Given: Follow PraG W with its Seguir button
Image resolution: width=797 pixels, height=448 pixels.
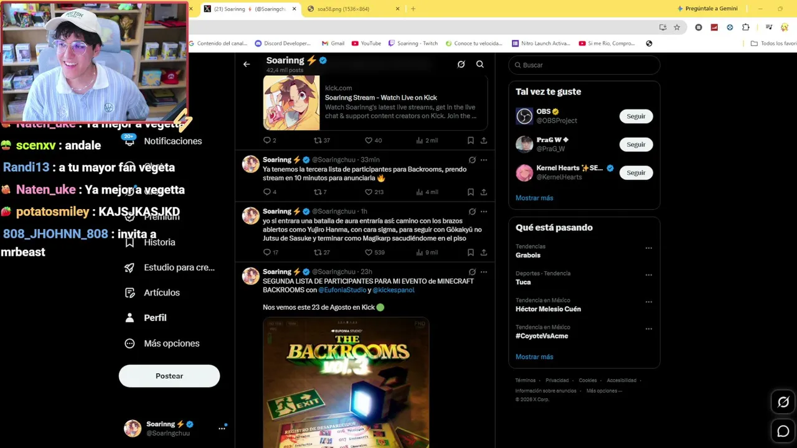Looking at the screenshot, I should click(636, 144).
